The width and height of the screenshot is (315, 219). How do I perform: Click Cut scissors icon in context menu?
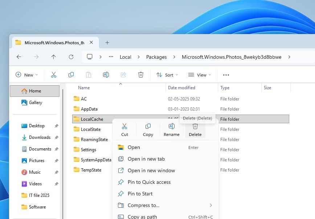point(124,127)
